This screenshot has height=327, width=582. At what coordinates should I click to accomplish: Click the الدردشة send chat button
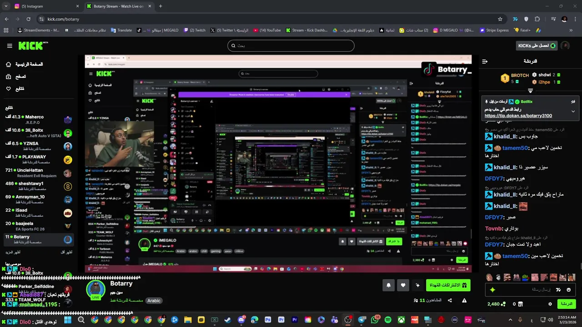click(x=566, y=304)
